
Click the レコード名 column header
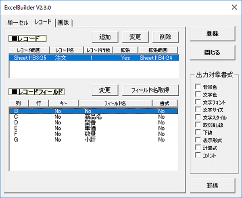(67, 50)
